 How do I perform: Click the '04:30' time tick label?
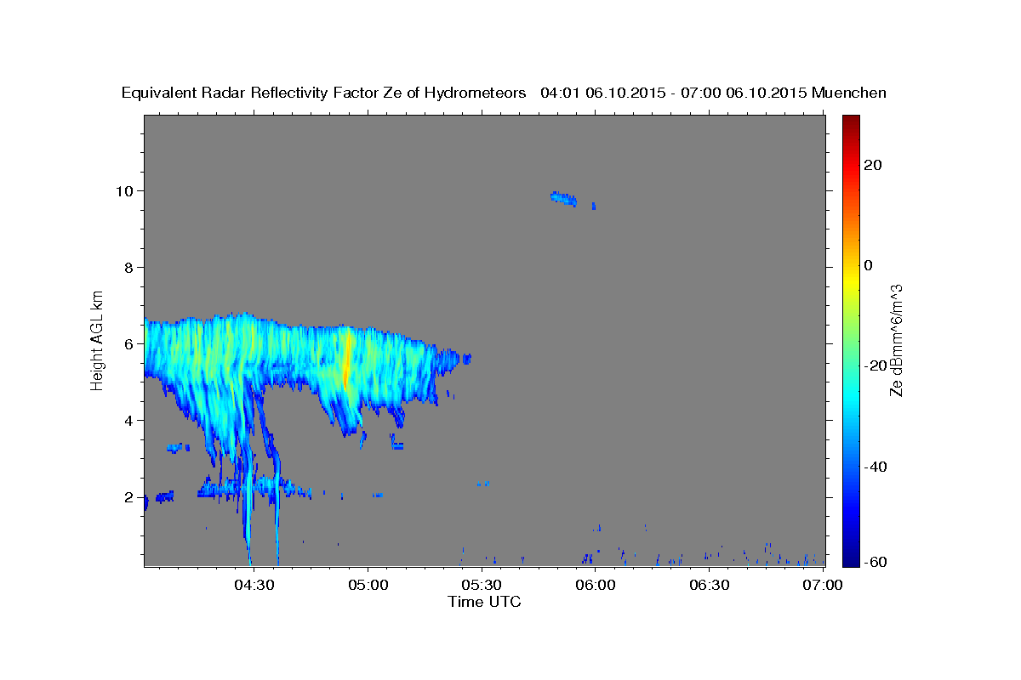click(254, 585)
